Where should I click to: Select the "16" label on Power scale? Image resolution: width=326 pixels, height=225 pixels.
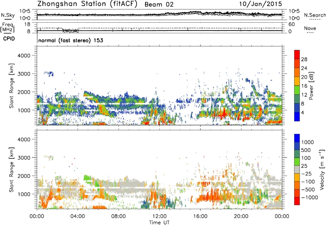coord(304,86)
